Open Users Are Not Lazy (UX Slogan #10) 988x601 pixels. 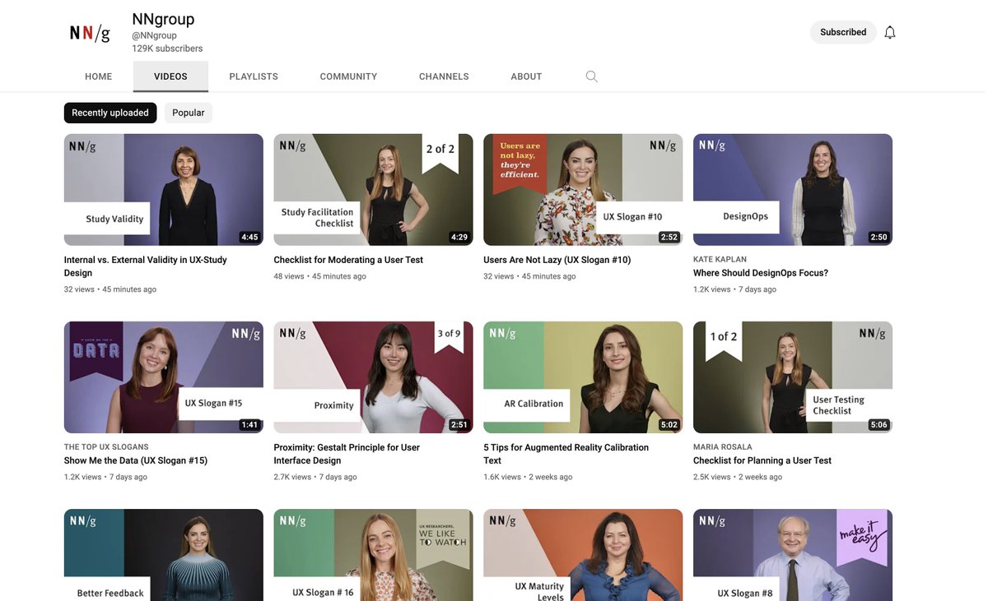(557, 258)
